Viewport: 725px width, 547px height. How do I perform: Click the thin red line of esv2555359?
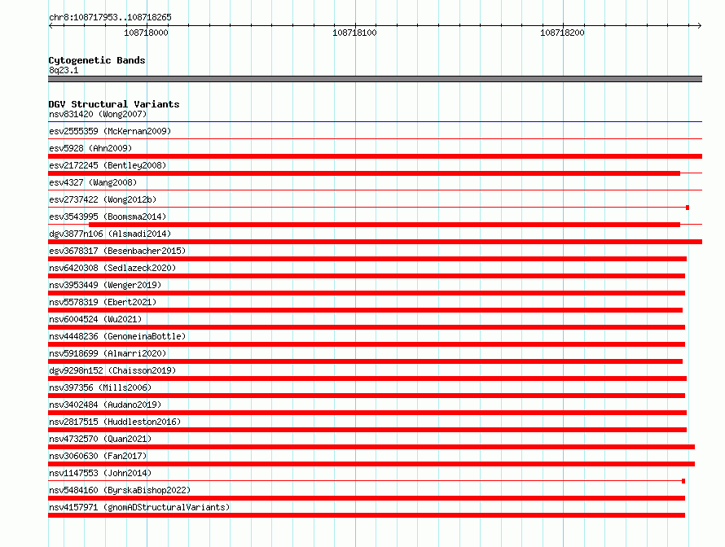point(375,138)
